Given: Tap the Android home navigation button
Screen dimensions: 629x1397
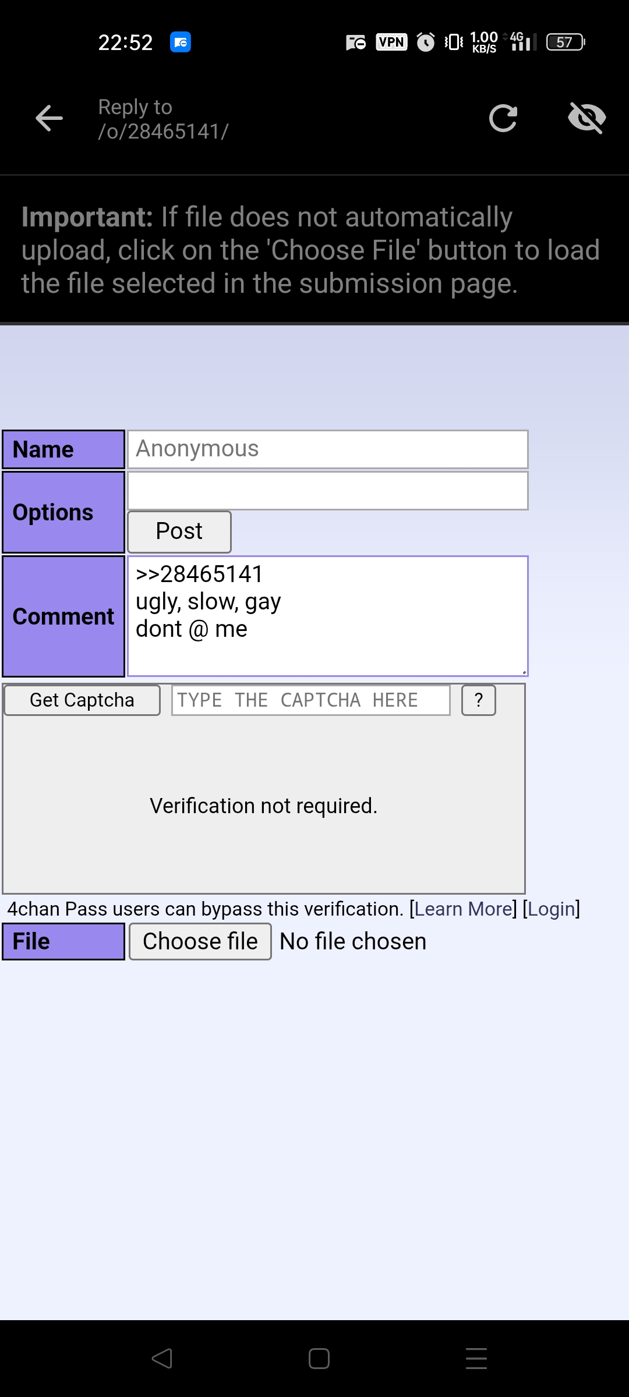Looking at the screenshot, I should coord(319,1358).
